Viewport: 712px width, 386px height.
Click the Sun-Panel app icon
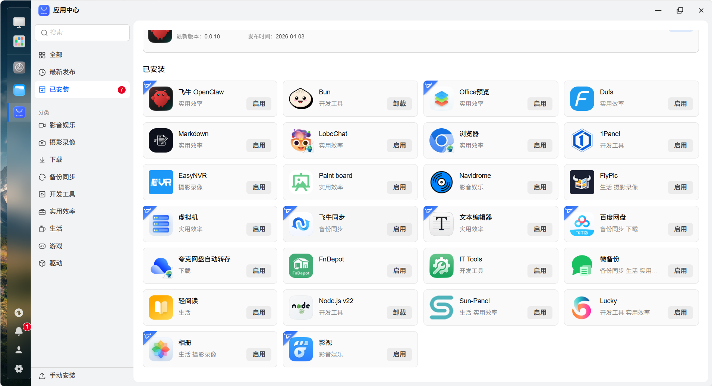tap(441, 307)
